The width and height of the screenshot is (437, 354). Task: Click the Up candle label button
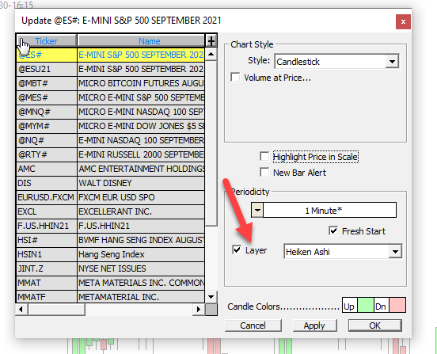pos(349,306)
